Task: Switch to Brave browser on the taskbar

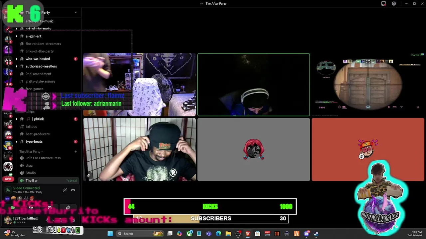Action: click(x=248, y=234)
